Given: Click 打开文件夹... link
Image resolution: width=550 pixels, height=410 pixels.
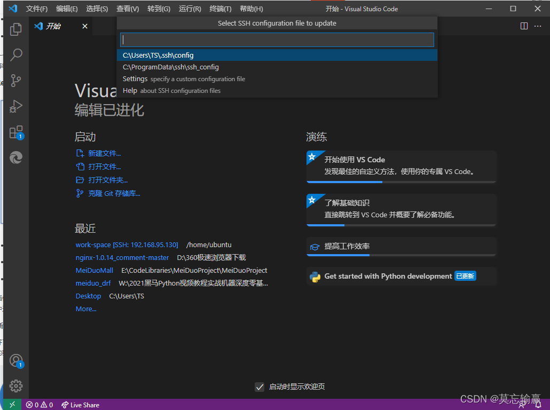Looking at the screenshot, I should click(x=102, y=180).
